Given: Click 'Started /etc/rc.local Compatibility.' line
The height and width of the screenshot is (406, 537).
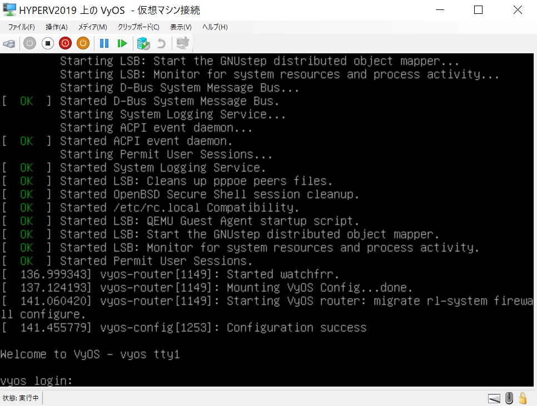Looking at the screenshot, I should [x=180, y=208].
